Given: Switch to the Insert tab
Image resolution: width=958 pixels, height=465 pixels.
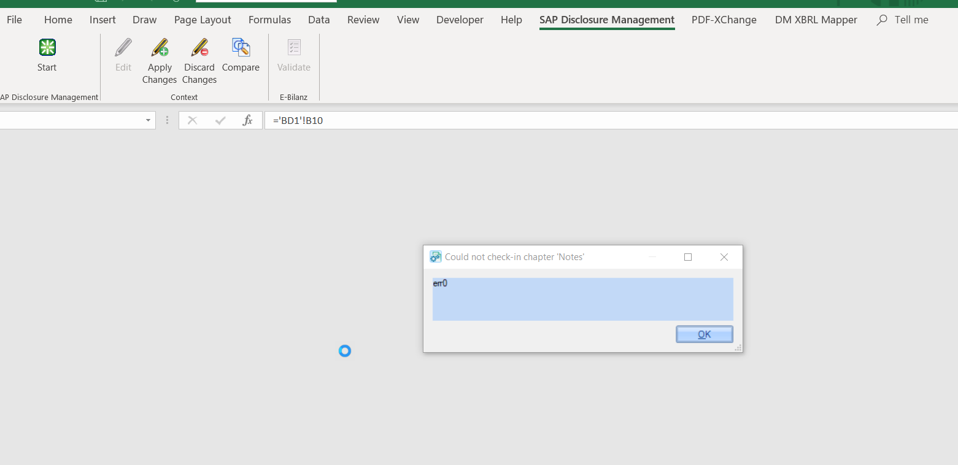Looking at the screenshot, I should click(x=102, y=20).
